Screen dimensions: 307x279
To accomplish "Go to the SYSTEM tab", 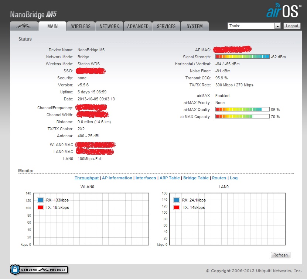I will point(195,26).
